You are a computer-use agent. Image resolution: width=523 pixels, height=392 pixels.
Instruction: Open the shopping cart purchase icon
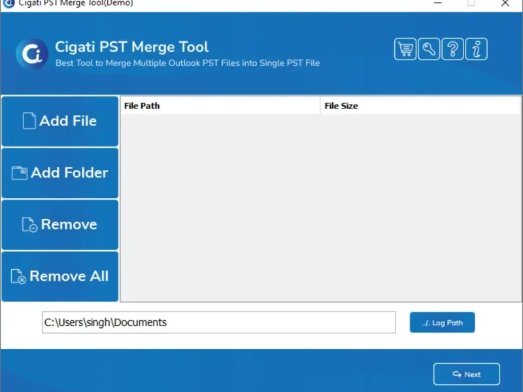coord(405,49)
